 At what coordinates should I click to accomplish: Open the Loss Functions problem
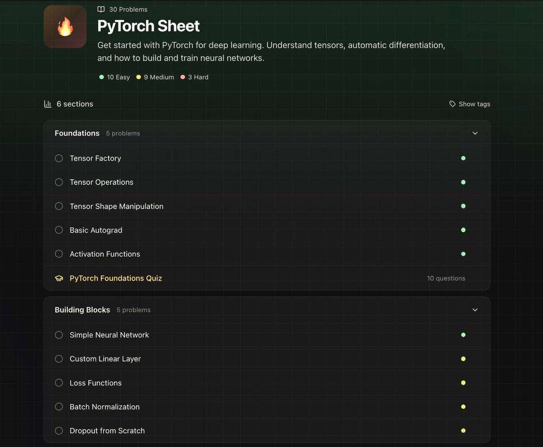point(95,383)
